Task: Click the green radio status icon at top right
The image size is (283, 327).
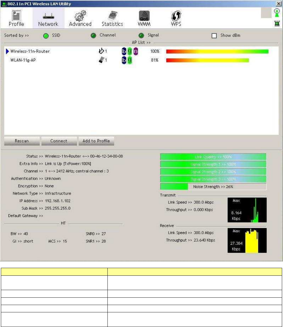Action: point(277,13)
